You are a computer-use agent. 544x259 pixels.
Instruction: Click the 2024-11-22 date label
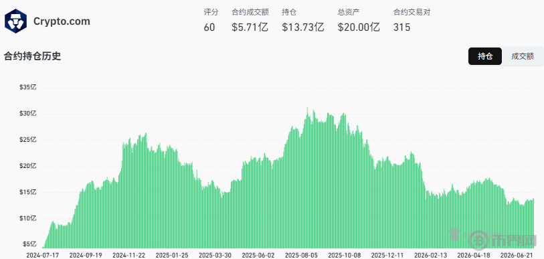(129, 255)
